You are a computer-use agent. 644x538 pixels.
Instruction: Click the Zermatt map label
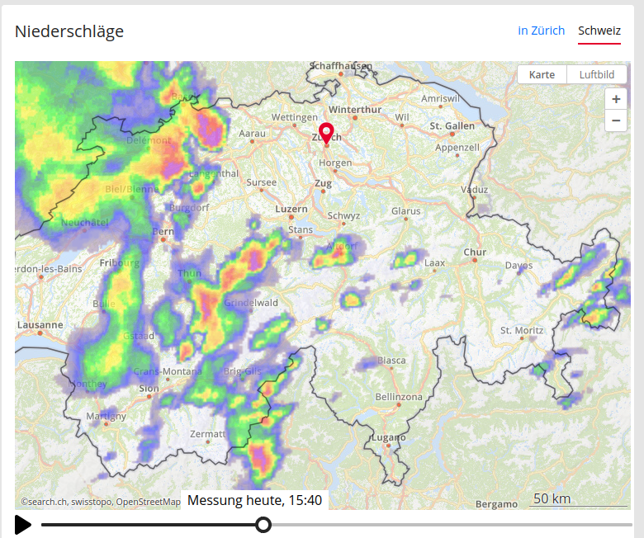click(208, 434)
